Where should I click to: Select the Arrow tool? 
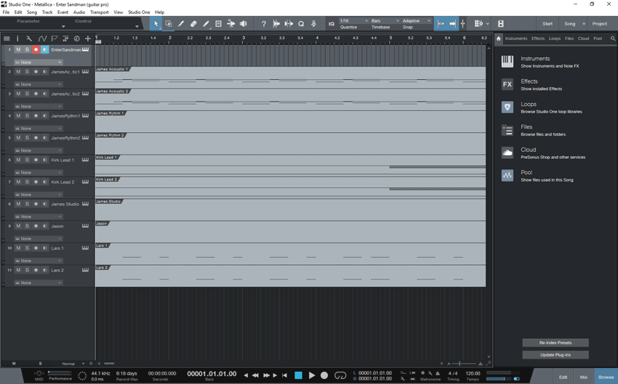point(156,24)
